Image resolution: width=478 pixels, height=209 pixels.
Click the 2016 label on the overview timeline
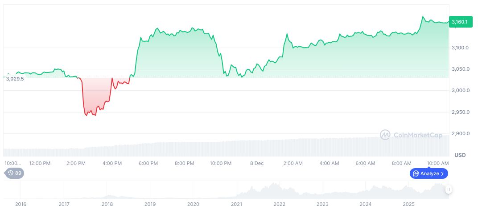click(21, 204)
